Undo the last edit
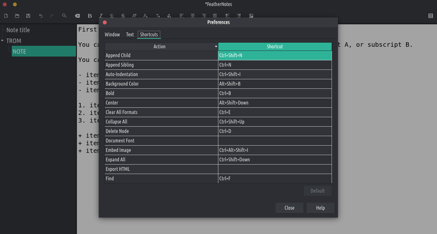Screen dimensions: 437x234 [x=41, y=16]
